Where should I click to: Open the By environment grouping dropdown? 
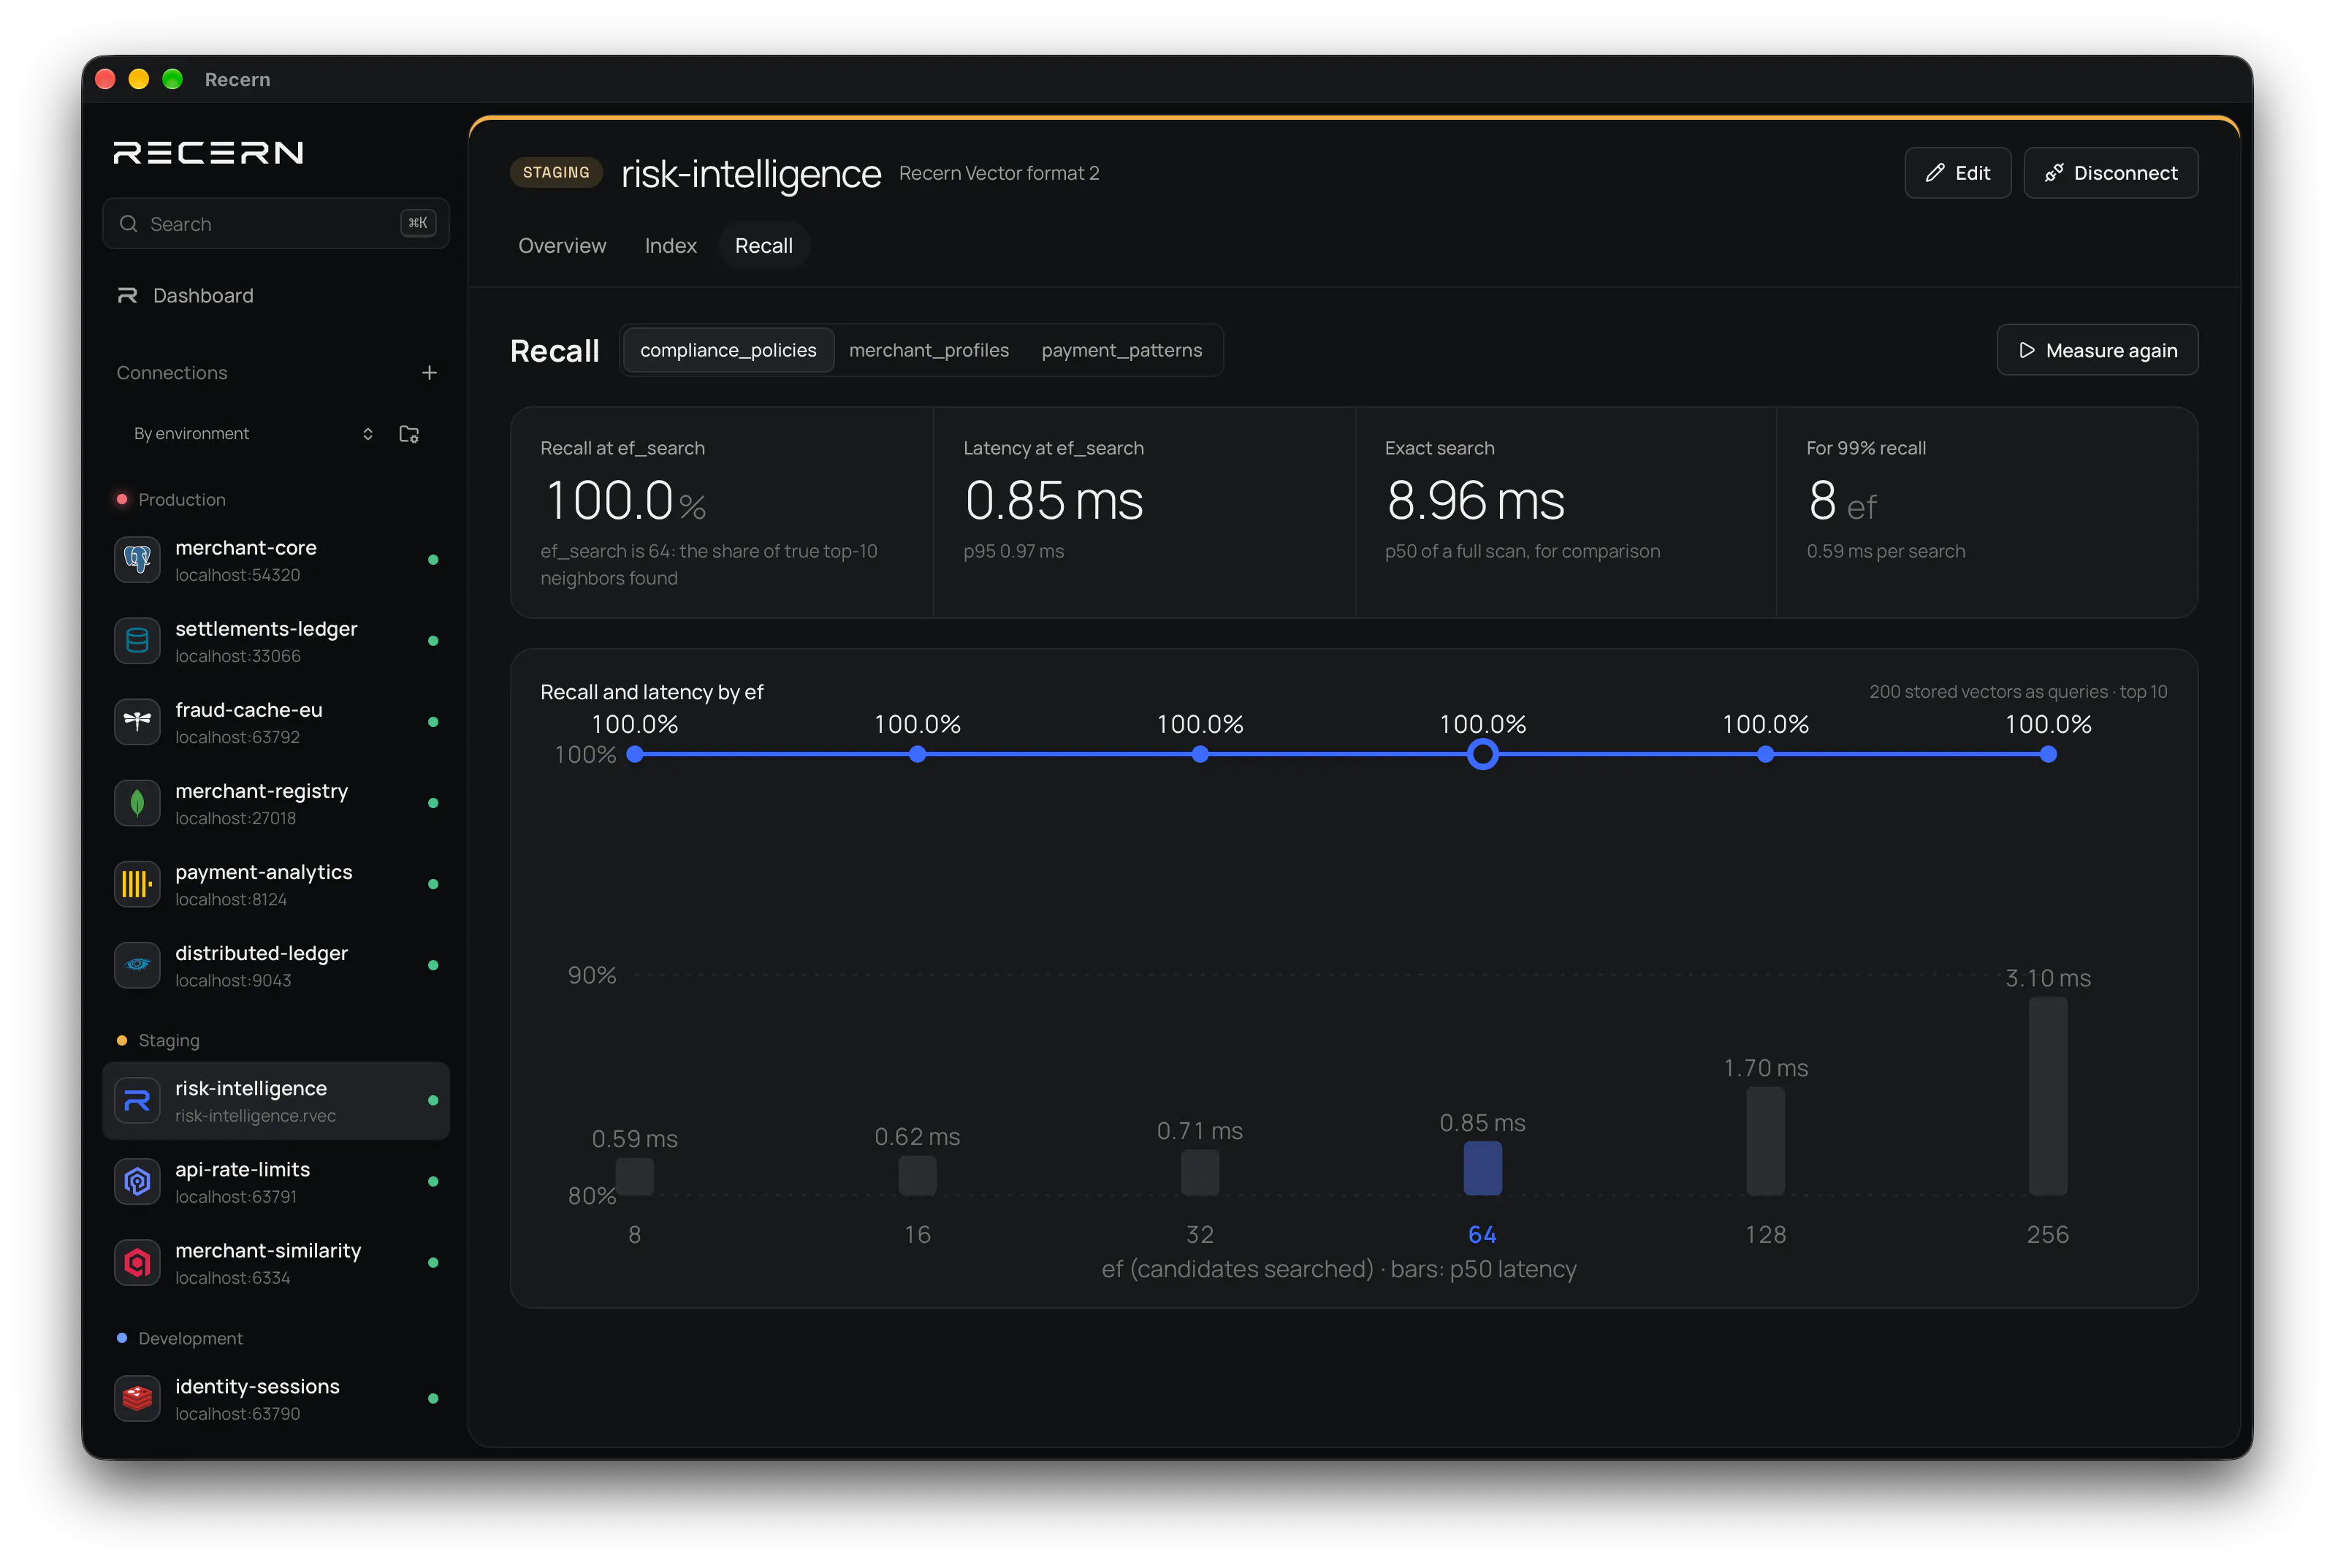pyautogui.click(x=254, y=434)
